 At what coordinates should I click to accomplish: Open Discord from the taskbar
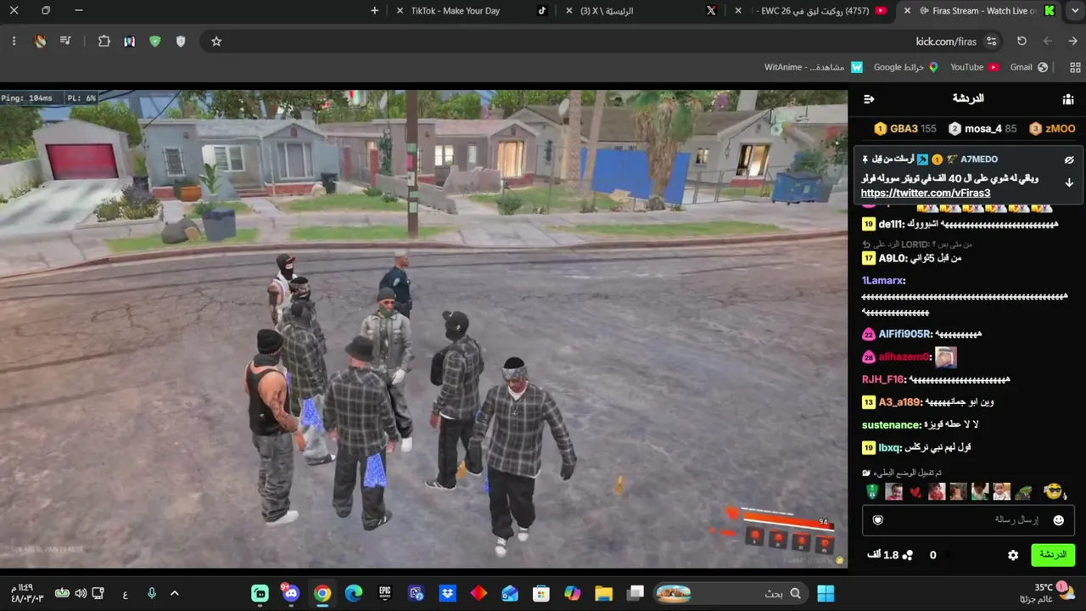pyautogui.click(x=291, y=593)
